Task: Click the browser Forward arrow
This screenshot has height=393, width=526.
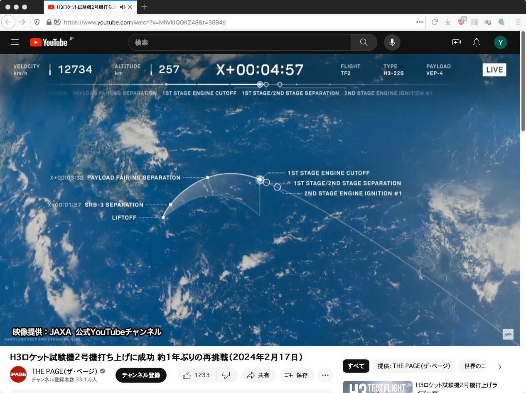Action: 22,22
